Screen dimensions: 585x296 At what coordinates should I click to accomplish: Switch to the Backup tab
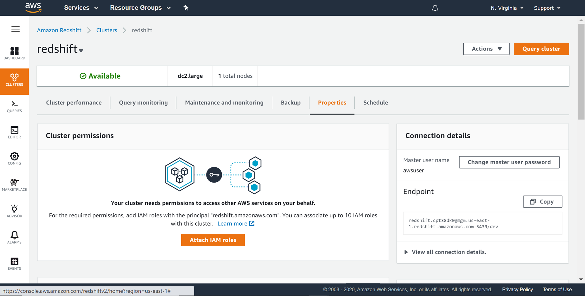[290, 103]
